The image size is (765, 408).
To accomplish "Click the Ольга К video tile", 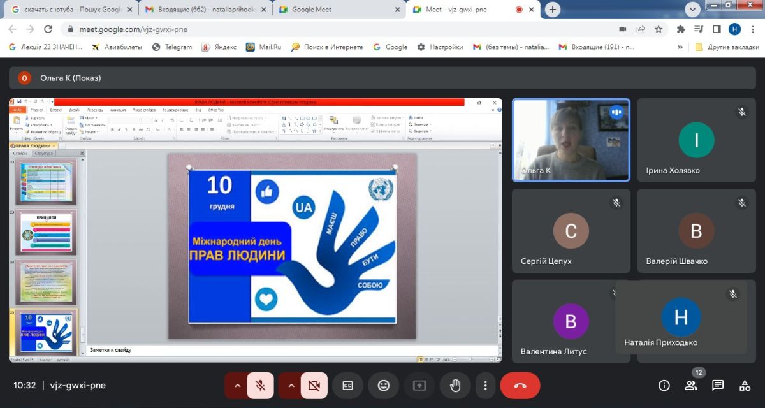I will click(571, 140).
